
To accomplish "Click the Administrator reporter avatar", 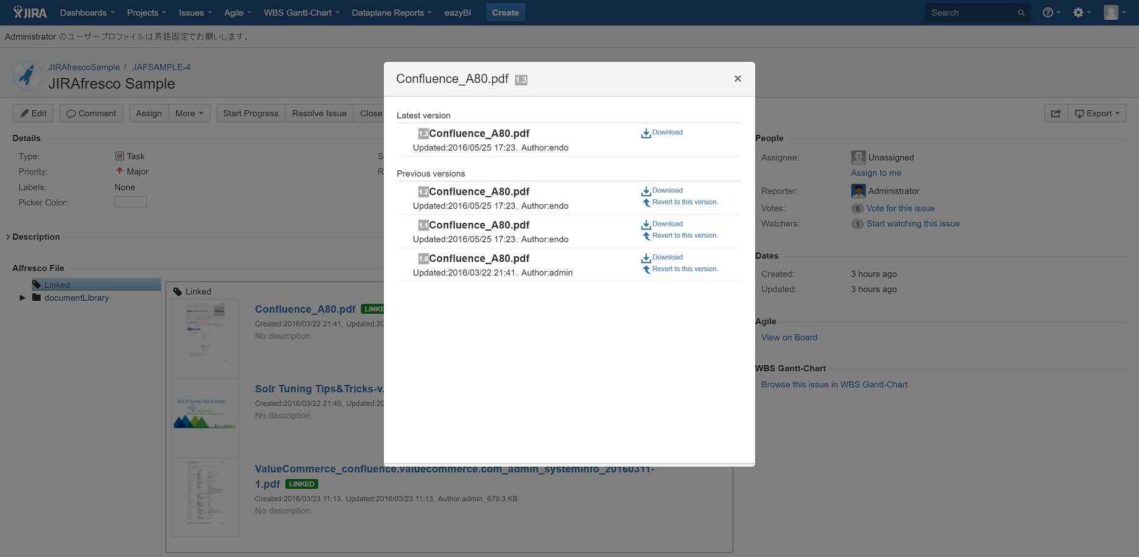I will tap(859, 191).
